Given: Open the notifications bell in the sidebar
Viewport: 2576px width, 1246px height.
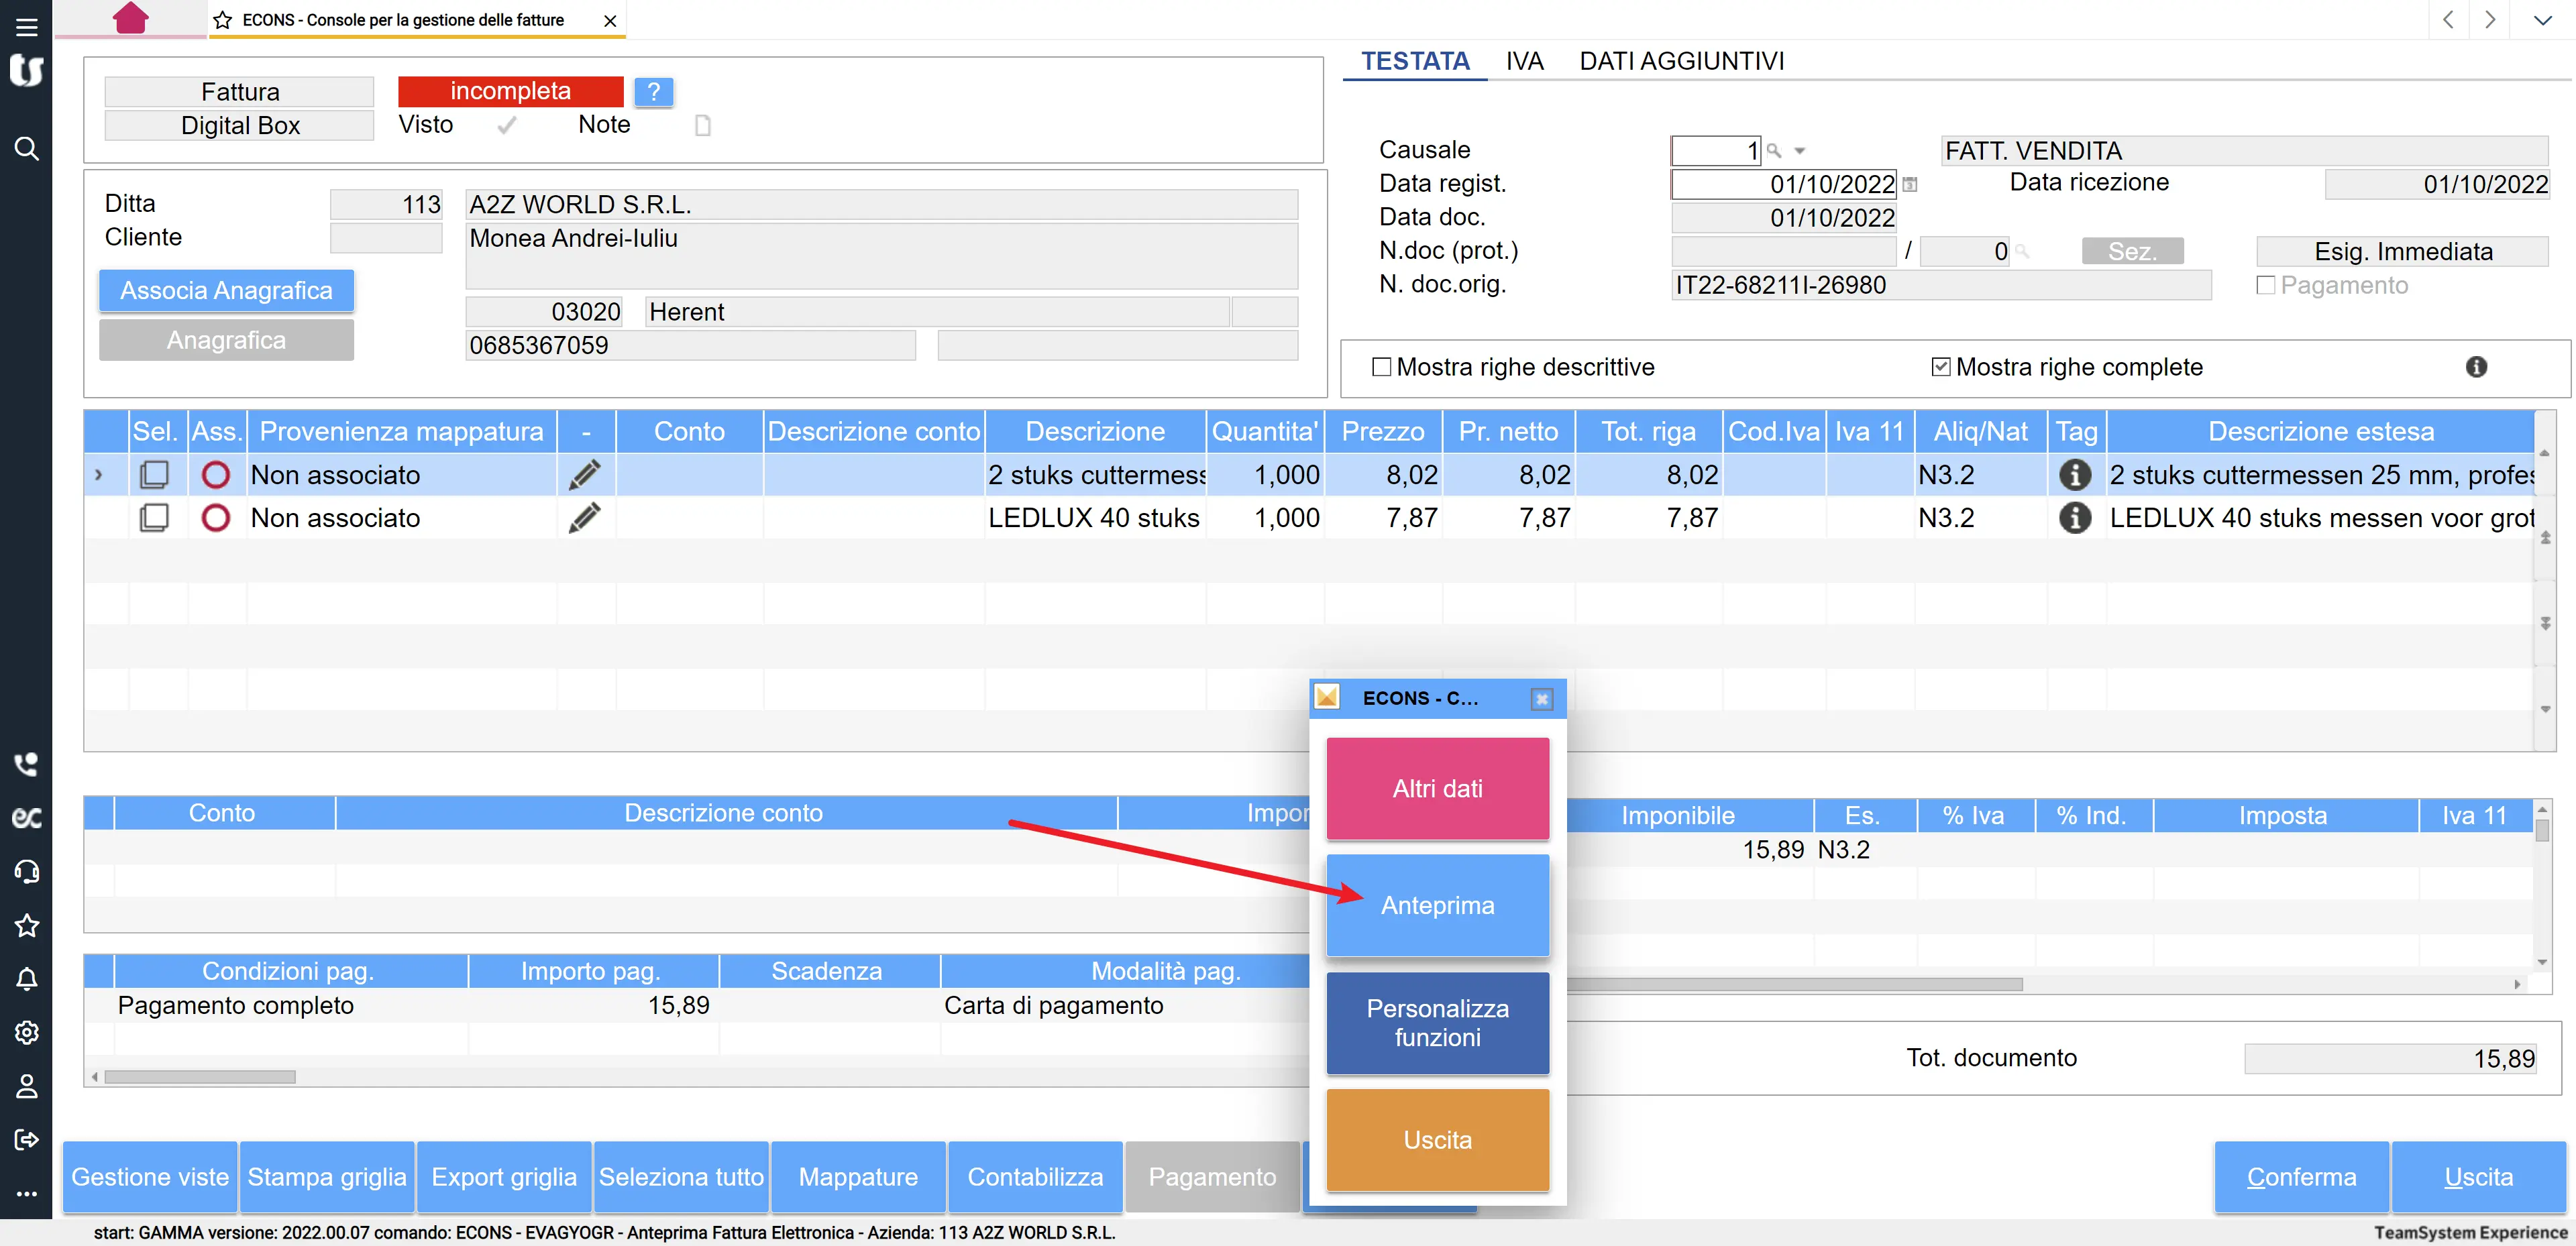Looking at the screenshot, I should pos(27,979).
